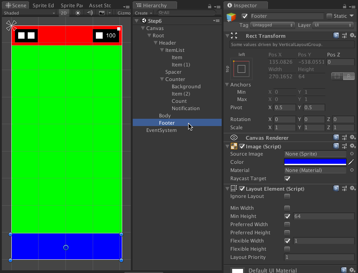Open Canvas Renderer preset icon
This screenshot has height=273, width=358.
point(344,137)
